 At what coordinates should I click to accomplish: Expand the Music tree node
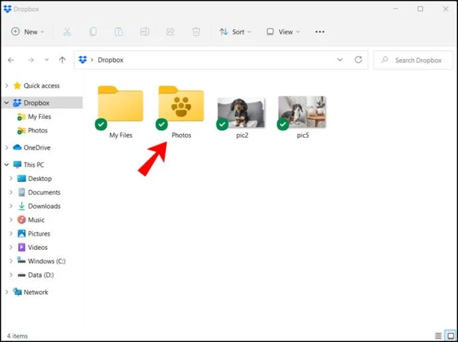[x=11, y=220]
